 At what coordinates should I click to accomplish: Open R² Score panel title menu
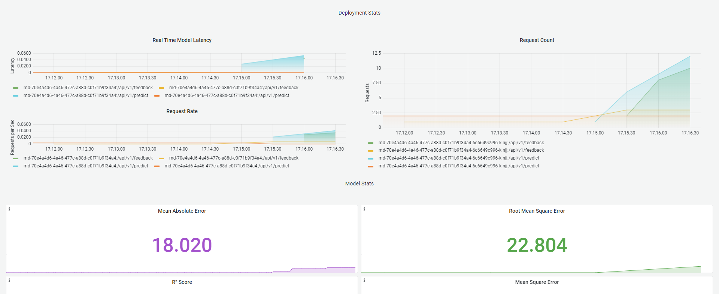click(x=182, y=282)
